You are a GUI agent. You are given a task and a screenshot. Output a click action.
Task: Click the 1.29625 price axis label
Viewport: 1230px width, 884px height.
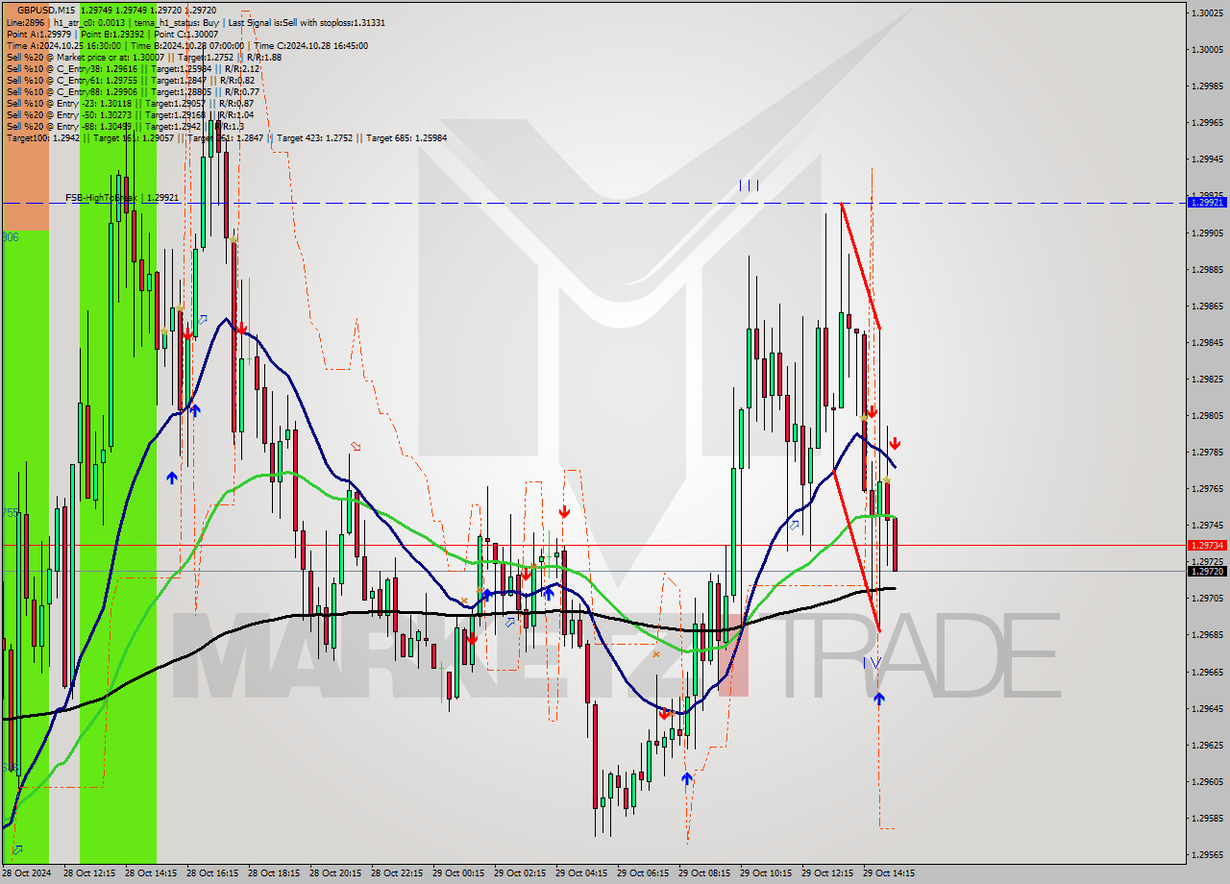pyautogui.click(x=1207, y=746)
